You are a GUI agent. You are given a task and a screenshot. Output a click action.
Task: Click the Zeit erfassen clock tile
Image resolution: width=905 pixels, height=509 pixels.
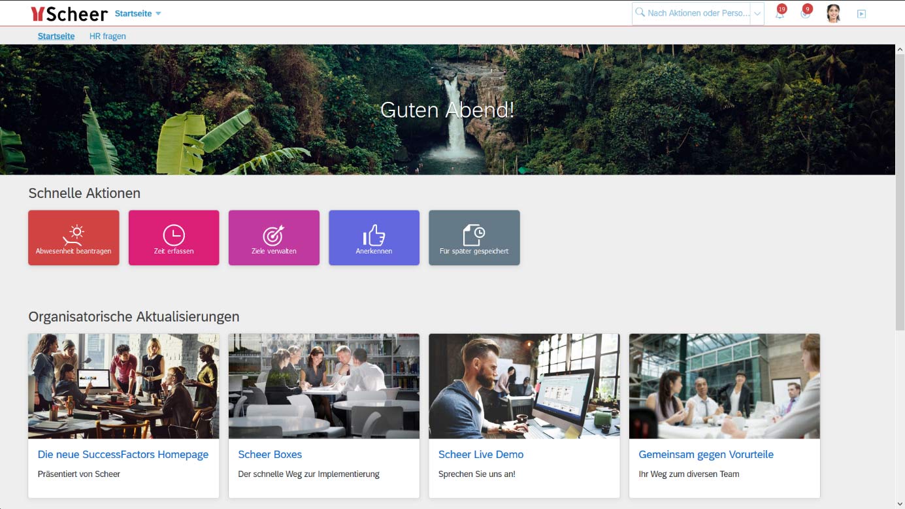174,238
